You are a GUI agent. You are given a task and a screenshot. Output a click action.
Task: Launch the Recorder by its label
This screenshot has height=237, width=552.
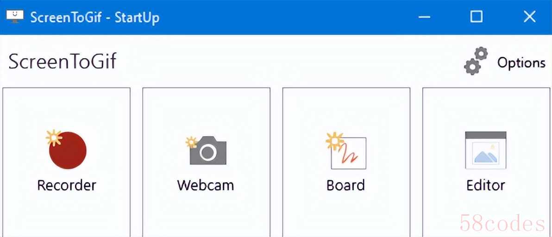tap(67, 185)
